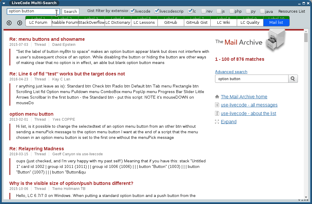Minimize the LiveCode Multi-Search window

[299, 3]
